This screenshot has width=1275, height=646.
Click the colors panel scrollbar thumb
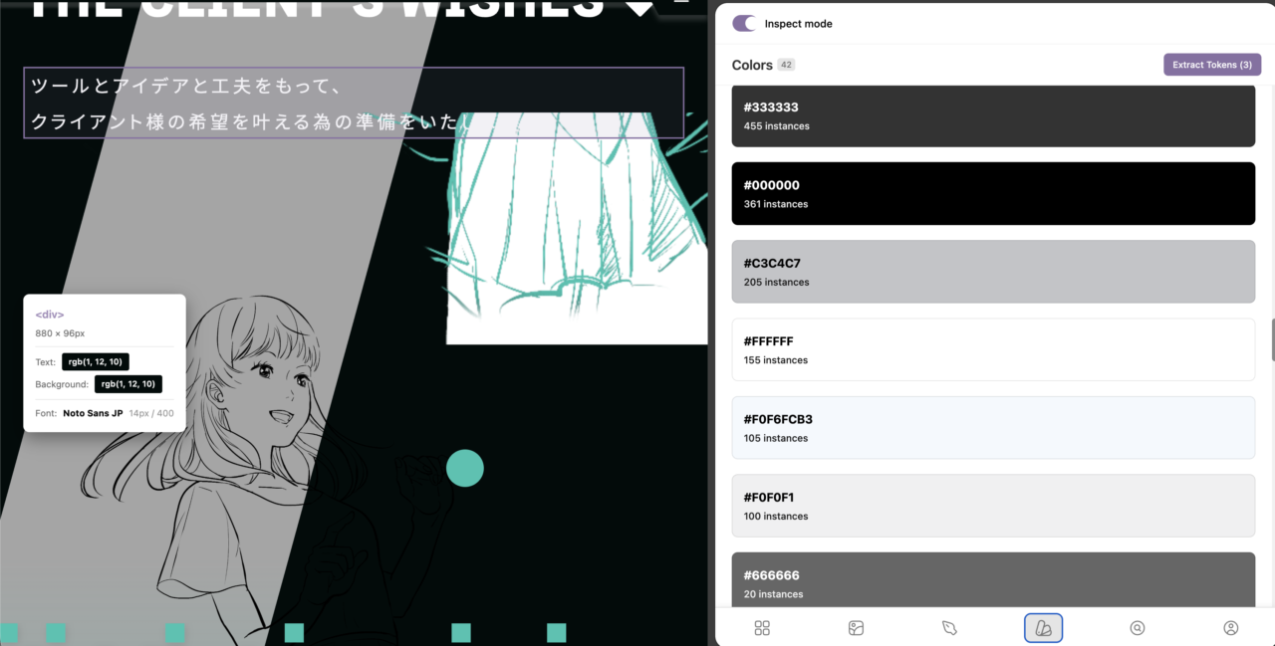(x=1272, y=340)
